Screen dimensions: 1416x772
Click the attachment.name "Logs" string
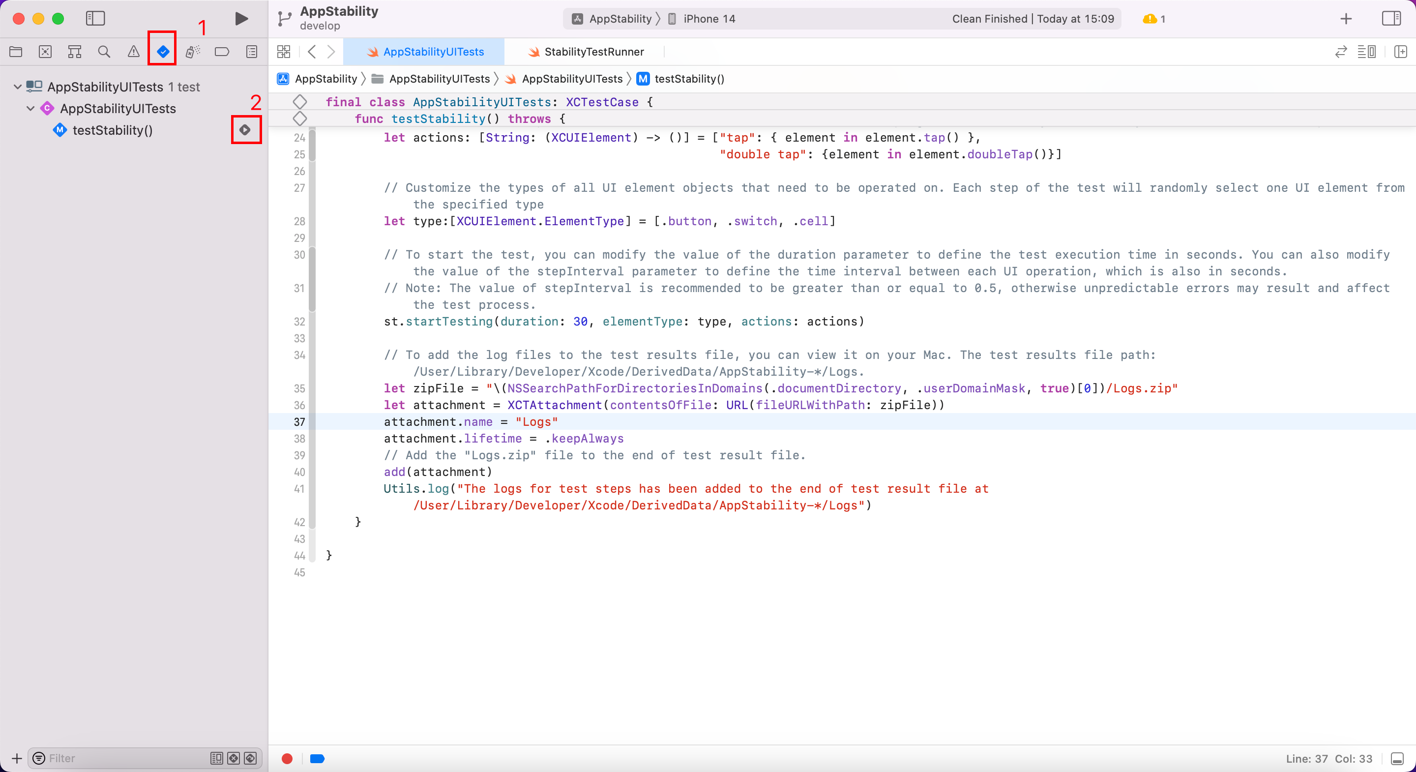click(536, 422)
